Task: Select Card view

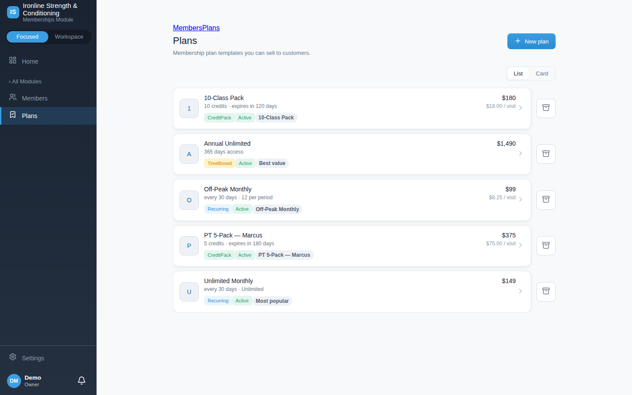Action: (542, 74)
